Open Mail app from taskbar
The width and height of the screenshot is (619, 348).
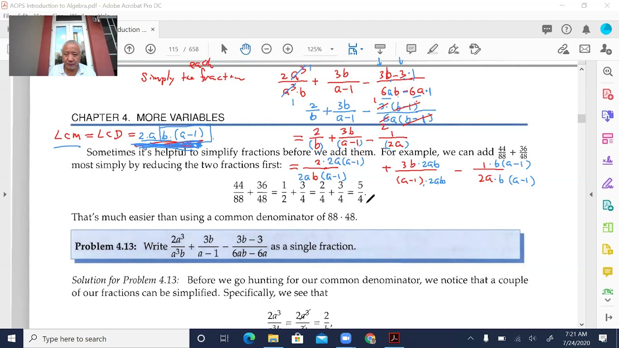(x=322, y=338)
